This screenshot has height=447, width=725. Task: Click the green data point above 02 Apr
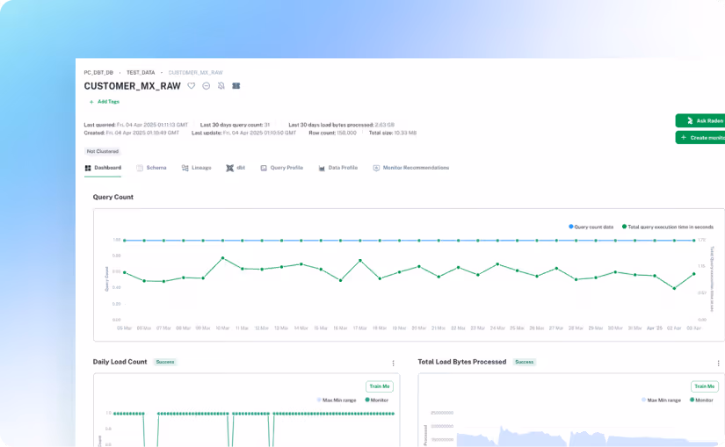674,288
